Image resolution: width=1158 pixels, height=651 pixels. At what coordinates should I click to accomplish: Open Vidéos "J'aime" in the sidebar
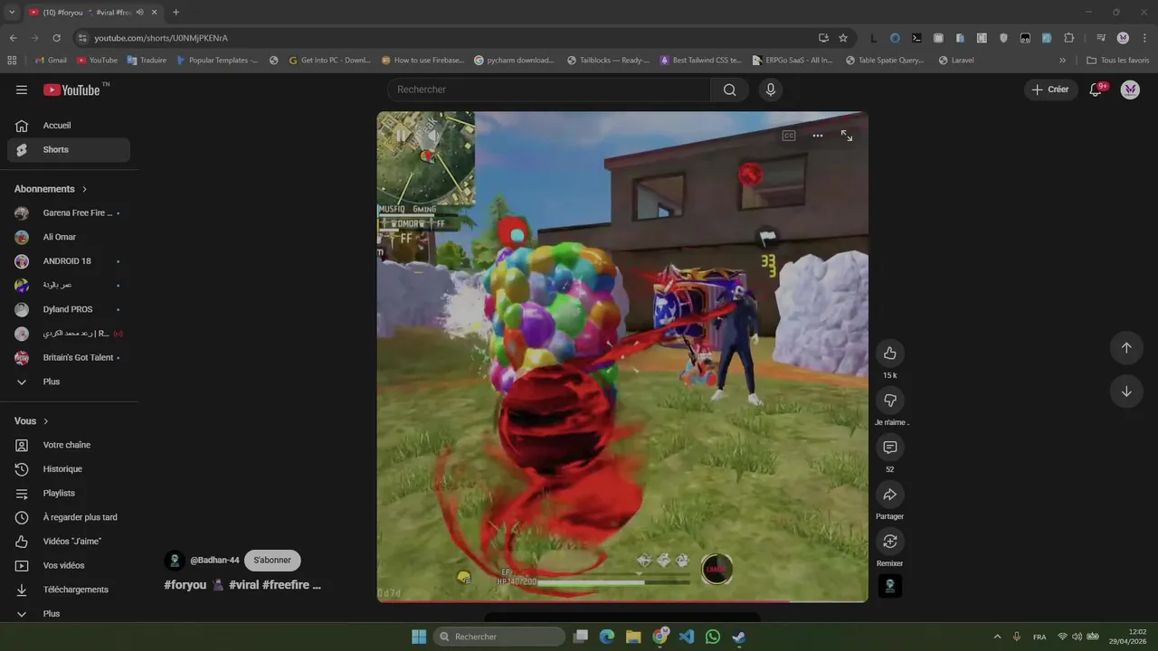69,542
